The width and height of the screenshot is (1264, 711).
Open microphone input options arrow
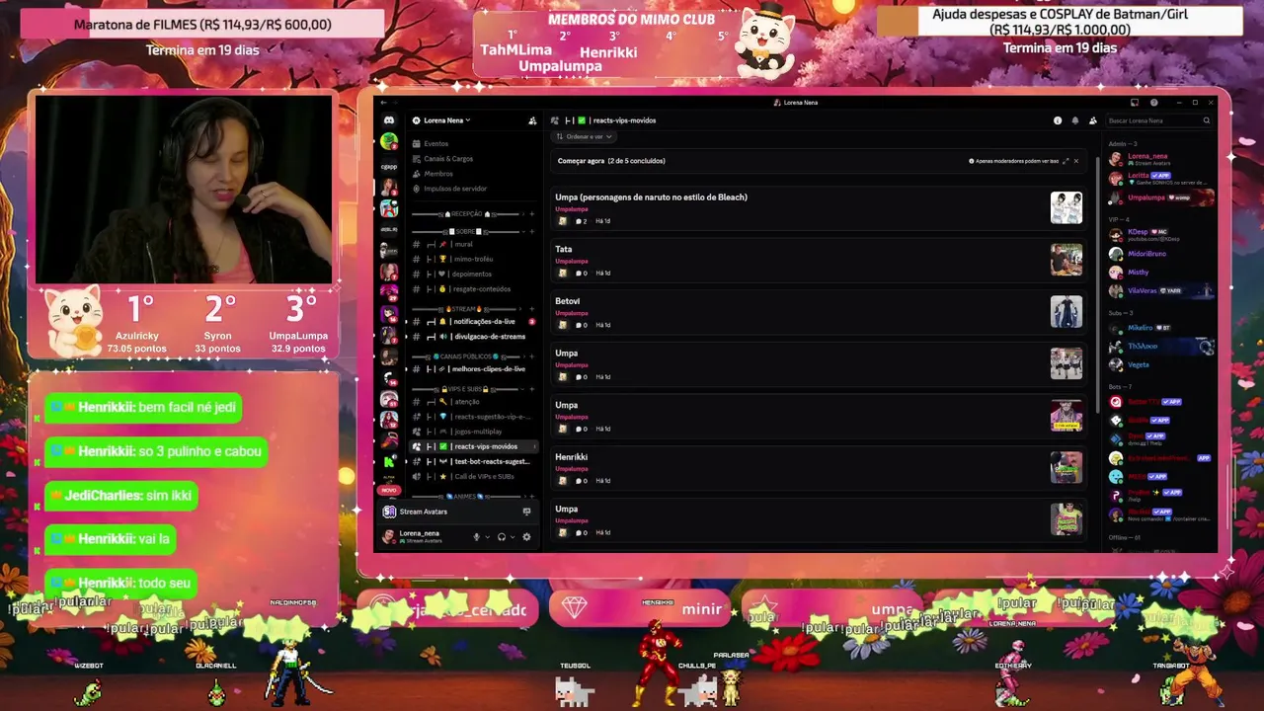point(487,537)
